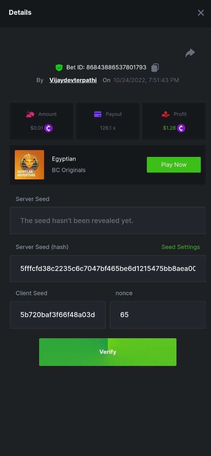Click the share arrow icon
Image resolution: width=211 pixels, height=456 pixels.
190,53
